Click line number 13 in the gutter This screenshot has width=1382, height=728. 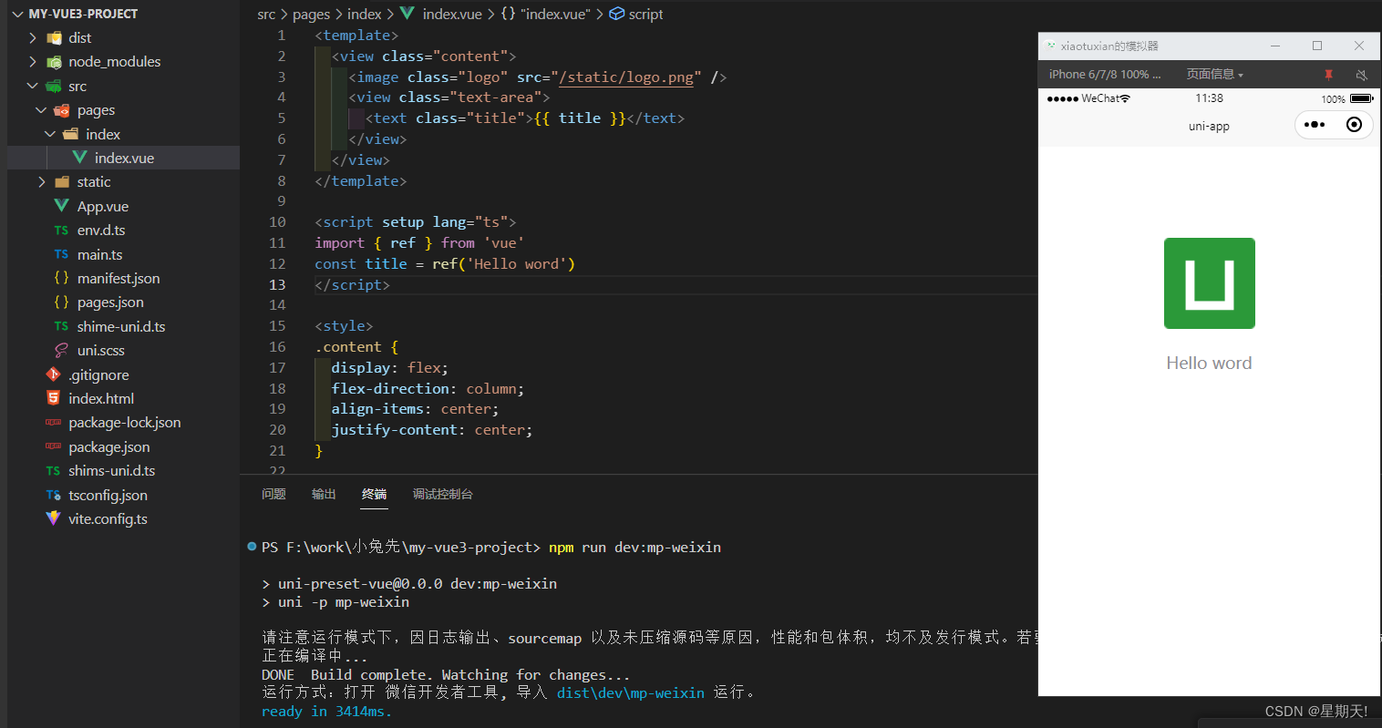(x=277, y=284)
